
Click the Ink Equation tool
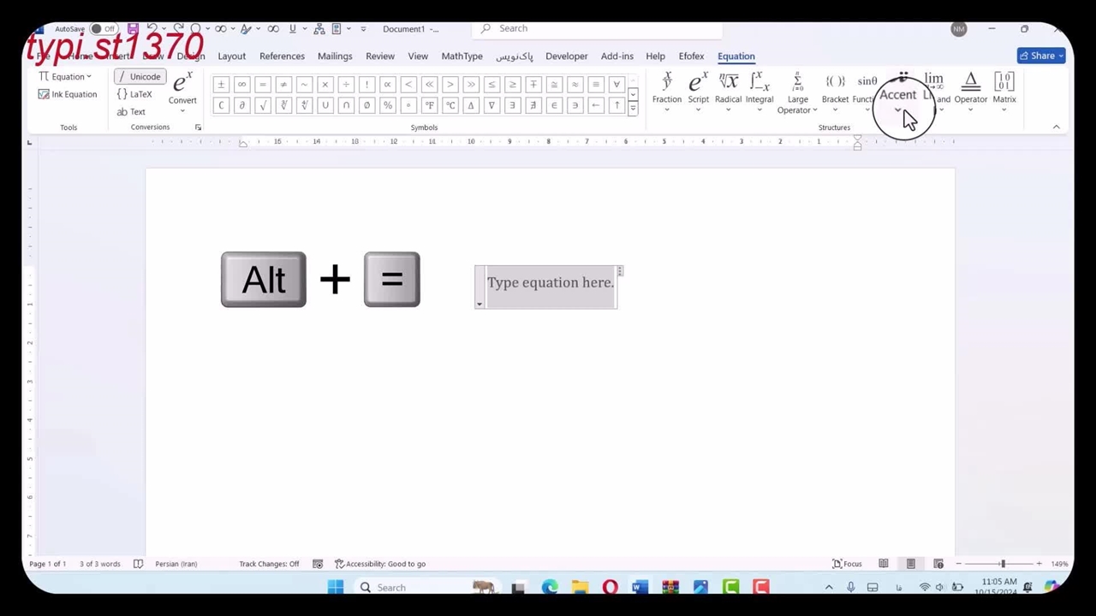click(x=68, y=94)
